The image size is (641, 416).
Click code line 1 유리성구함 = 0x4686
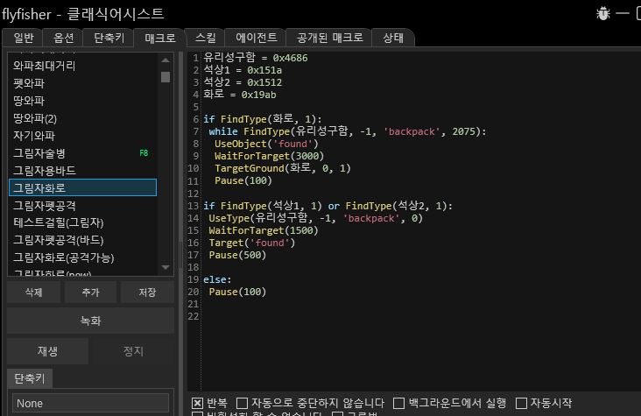point(256,58)
